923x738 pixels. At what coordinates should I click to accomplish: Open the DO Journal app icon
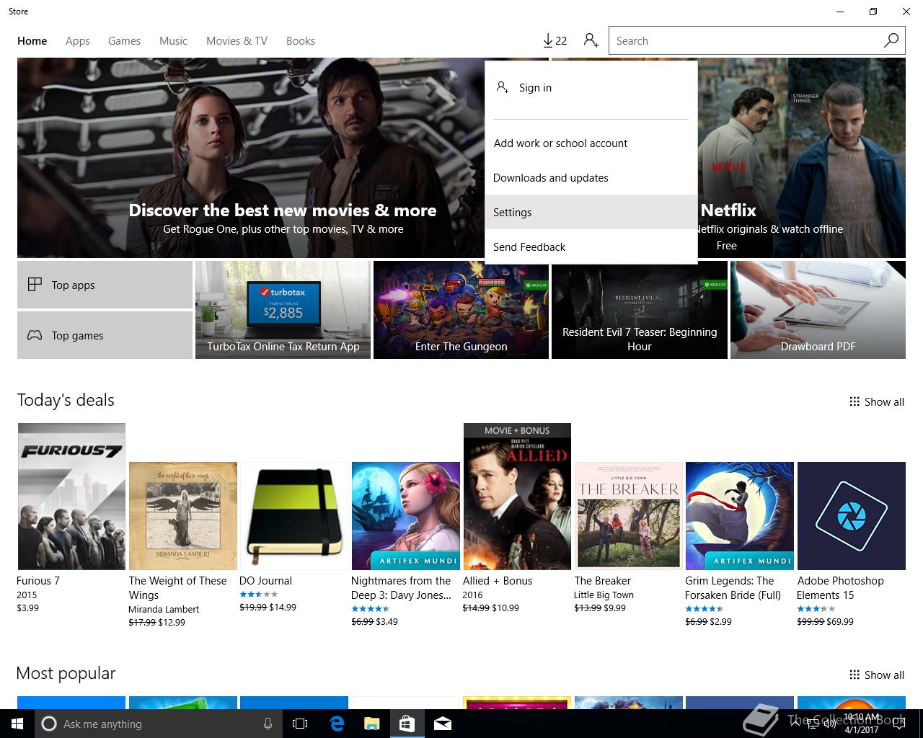pyautogui.click(x=294, y=516)
